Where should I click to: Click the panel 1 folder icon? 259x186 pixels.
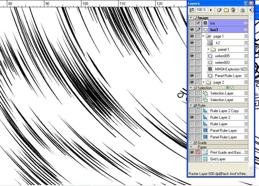click(213, 49)
